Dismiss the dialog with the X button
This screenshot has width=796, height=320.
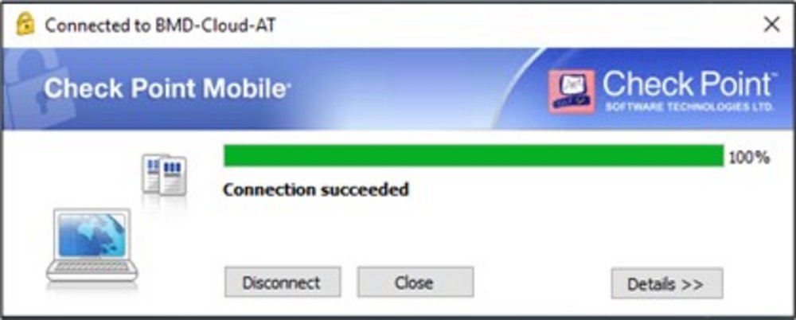[771, 24]
